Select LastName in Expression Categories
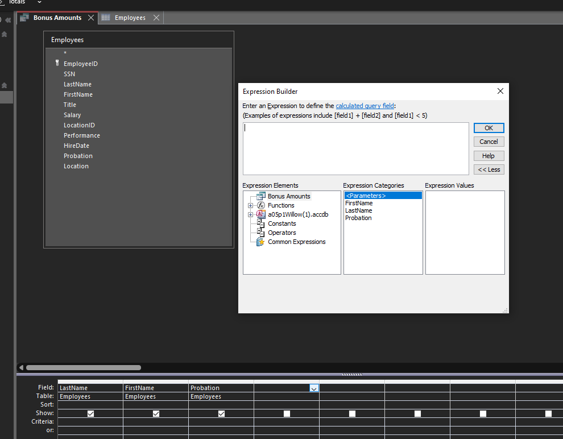This screenshot has width=563, height=439. pyautogui.click(x=358, y=211)
